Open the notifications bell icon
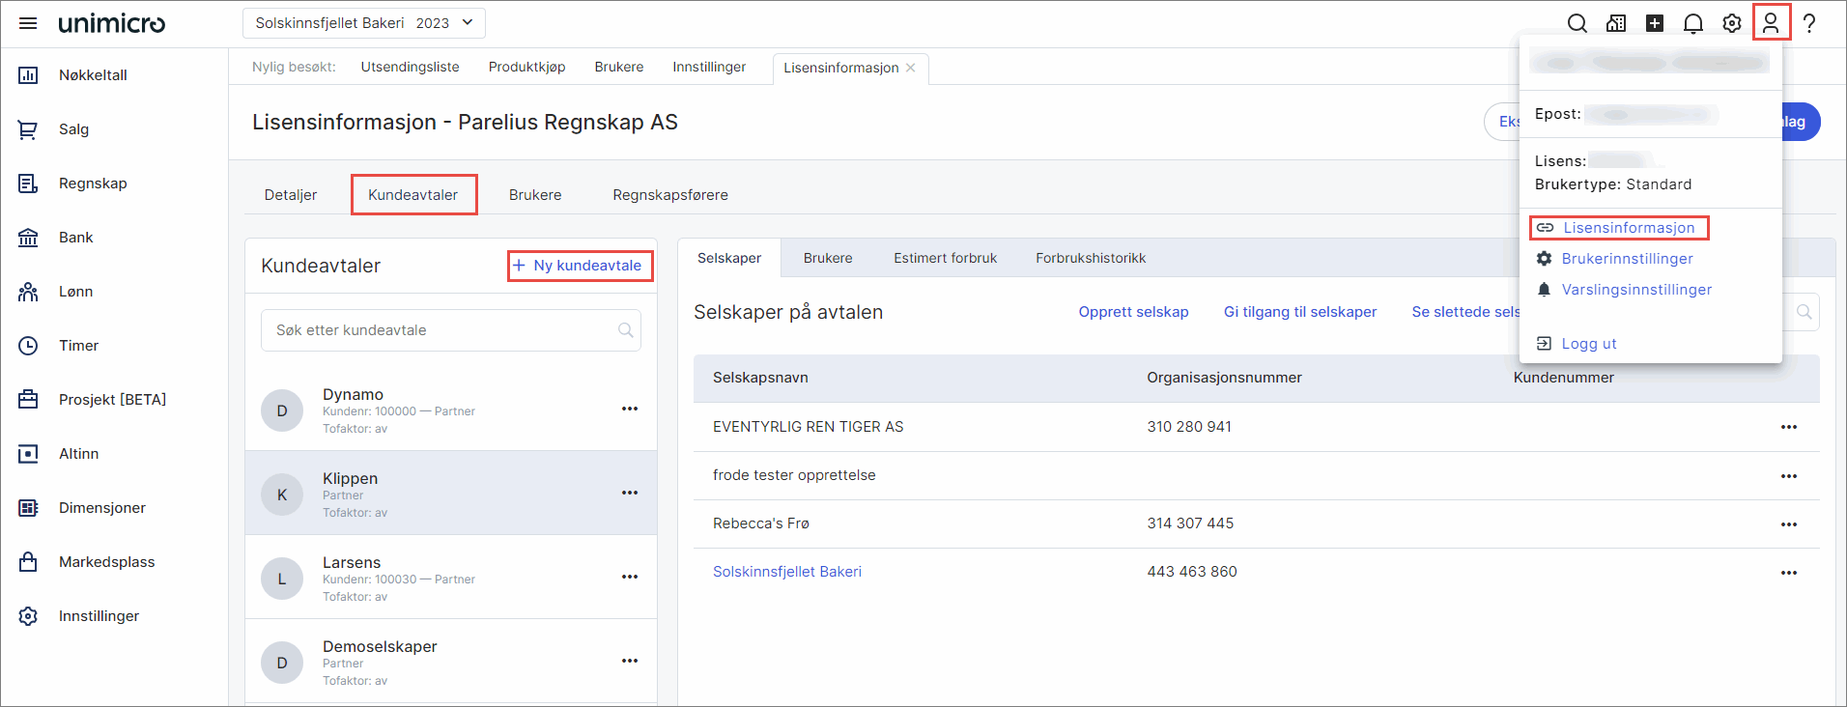The image size is (1847, 707). pyautogui.click(x=1692, y=23)
